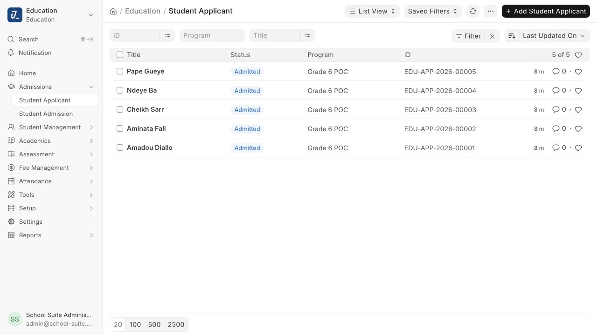Viewport: 597px width, 335px height.
Task: Expand the Student Management section
Action: coord(91,127)
